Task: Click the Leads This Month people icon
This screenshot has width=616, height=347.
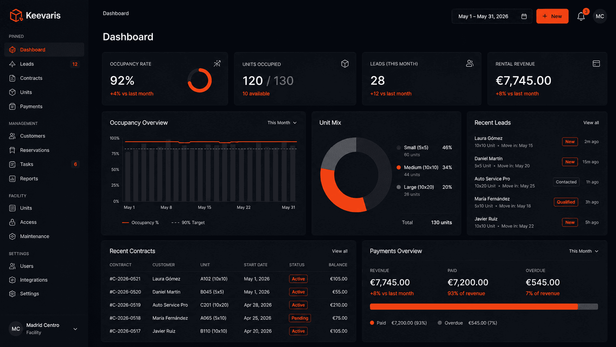Action: coord(470,63)
